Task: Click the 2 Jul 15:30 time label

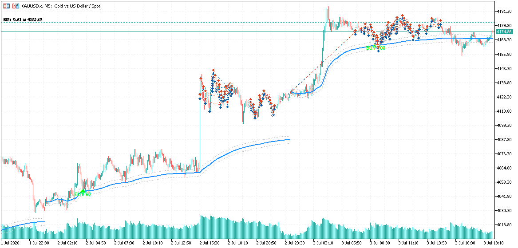Action: (x=210, y=243)
